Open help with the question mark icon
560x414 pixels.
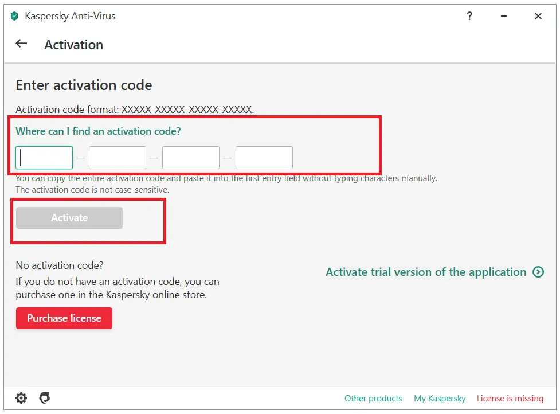point(469,17)
